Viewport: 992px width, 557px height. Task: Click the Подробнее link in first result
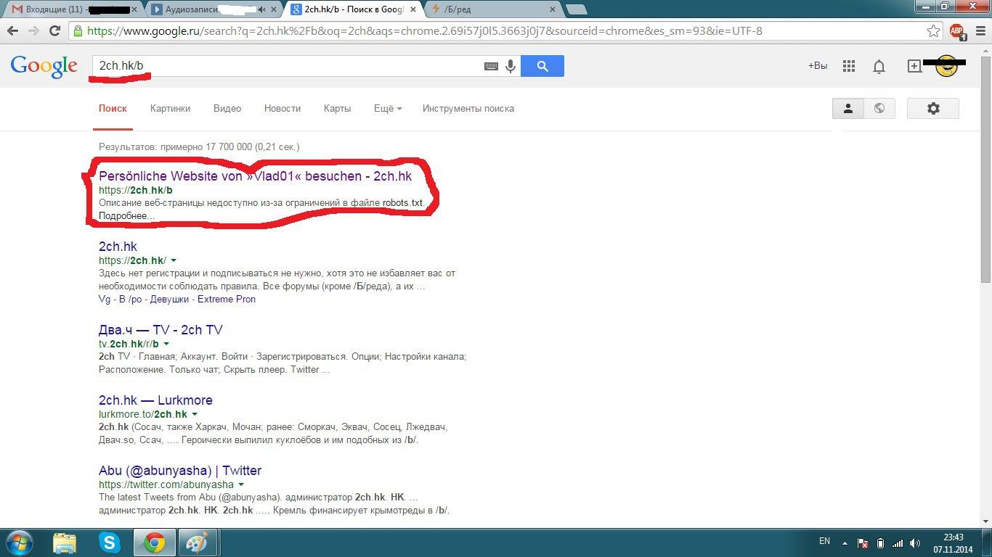tap(126, 215)
